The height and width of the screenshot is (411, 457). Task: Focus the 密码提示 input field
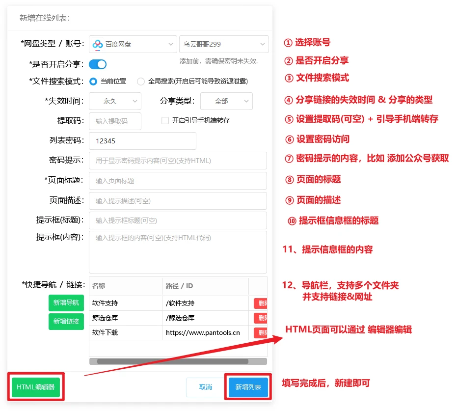point(178,161)
